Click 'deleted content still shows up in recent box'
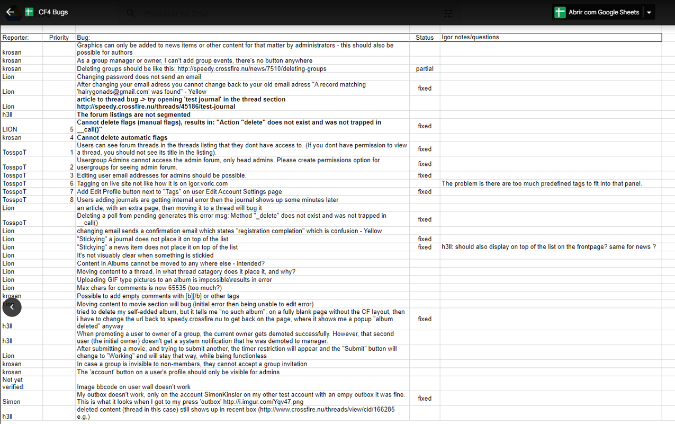Image resolution: width=675 pixels, height=424 pixels. tap(242, 413)
